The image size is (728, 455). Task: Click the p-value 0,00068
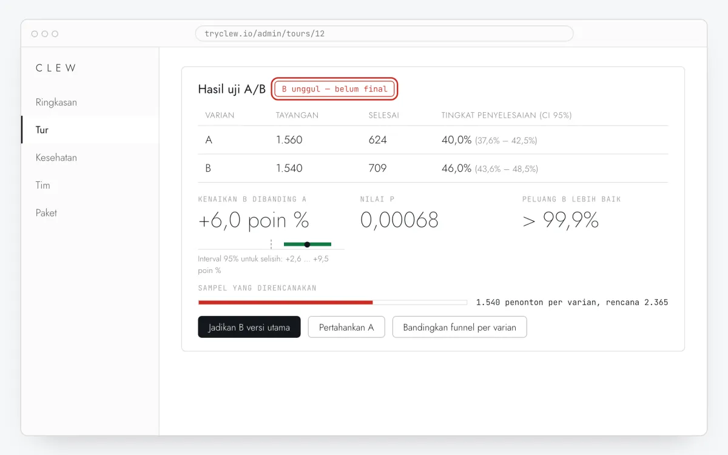pyautogui.click(x=399, y=220)
